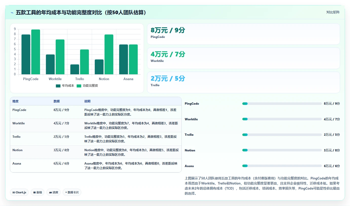The height and width of the screenshot is (206, 350).
Task: Click Notion's dark green cost bar
Action: 99,67
